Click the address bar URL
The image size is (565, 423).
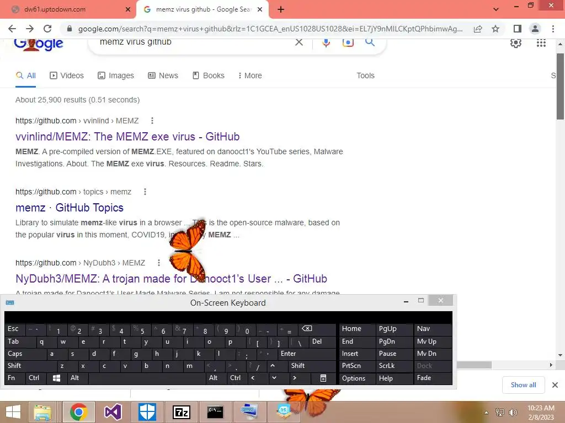(270, 29)
